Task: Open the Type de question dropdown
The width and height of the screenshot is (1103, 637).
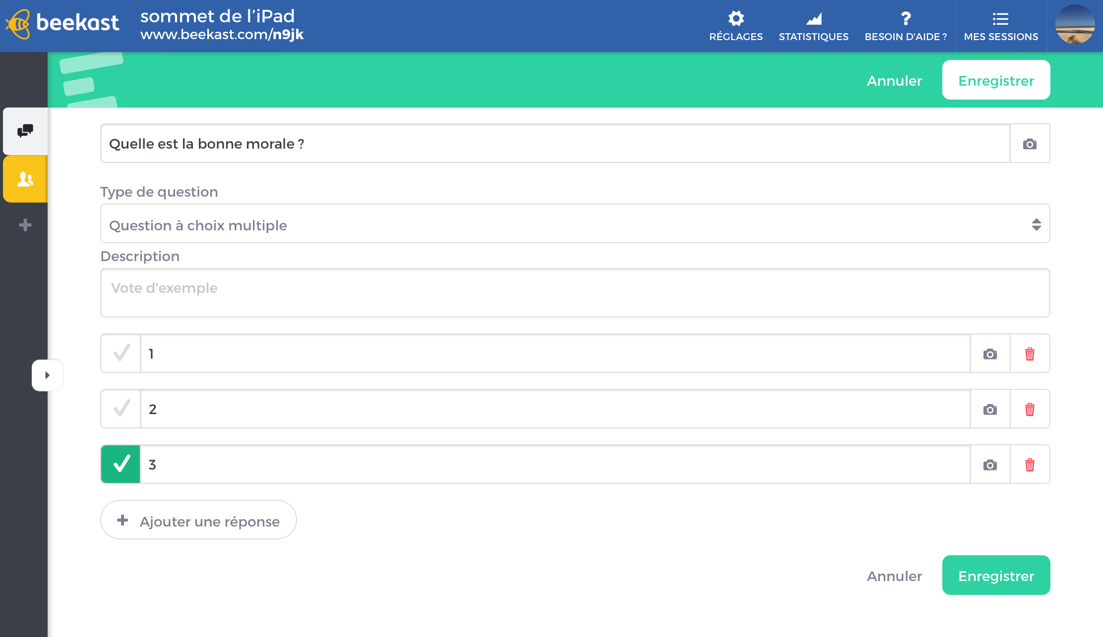Action: [574, 224]
